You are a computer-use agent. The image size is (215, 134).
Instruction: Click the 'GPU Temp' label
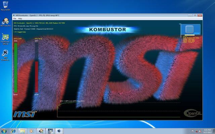tap(38, 39)
